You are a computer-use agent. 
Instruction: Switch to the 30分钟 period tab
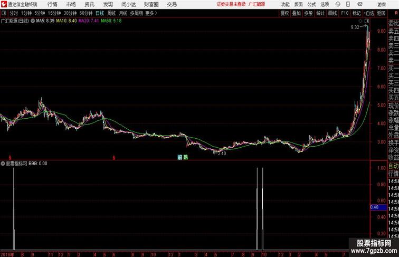click(x=70, y=13)
